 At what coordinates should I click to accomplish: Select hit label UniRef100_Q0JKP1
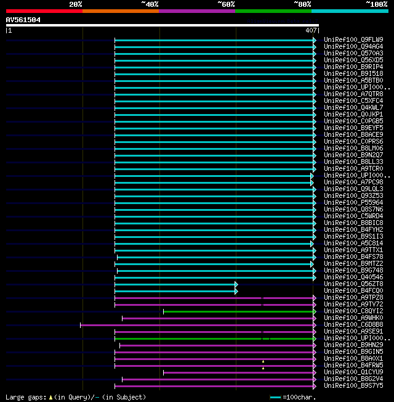pyautogui.click(x=353, y=114)
